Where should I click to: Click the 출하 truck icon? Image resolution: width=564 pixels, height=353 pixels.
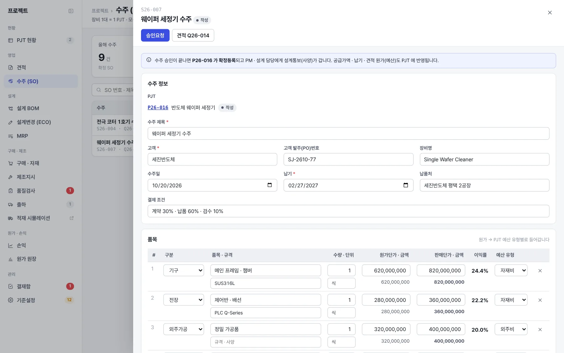(x=11, y=205)
